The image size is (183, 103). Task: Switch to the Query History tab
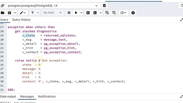point(21,20)
